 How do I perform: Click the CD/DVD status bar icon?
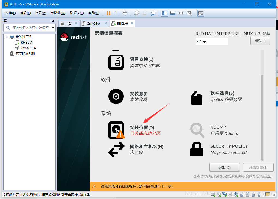[219, 195]
